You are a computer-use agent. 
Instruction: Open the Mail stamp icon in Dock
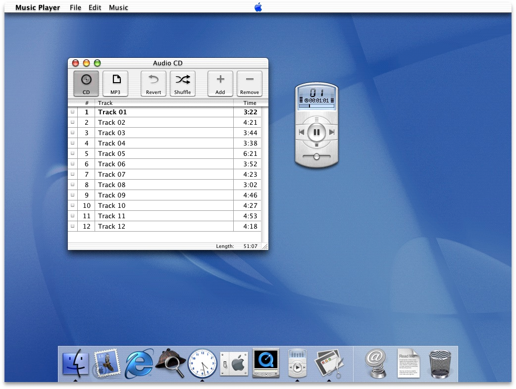pyautogui.click(x=106, y=363)
